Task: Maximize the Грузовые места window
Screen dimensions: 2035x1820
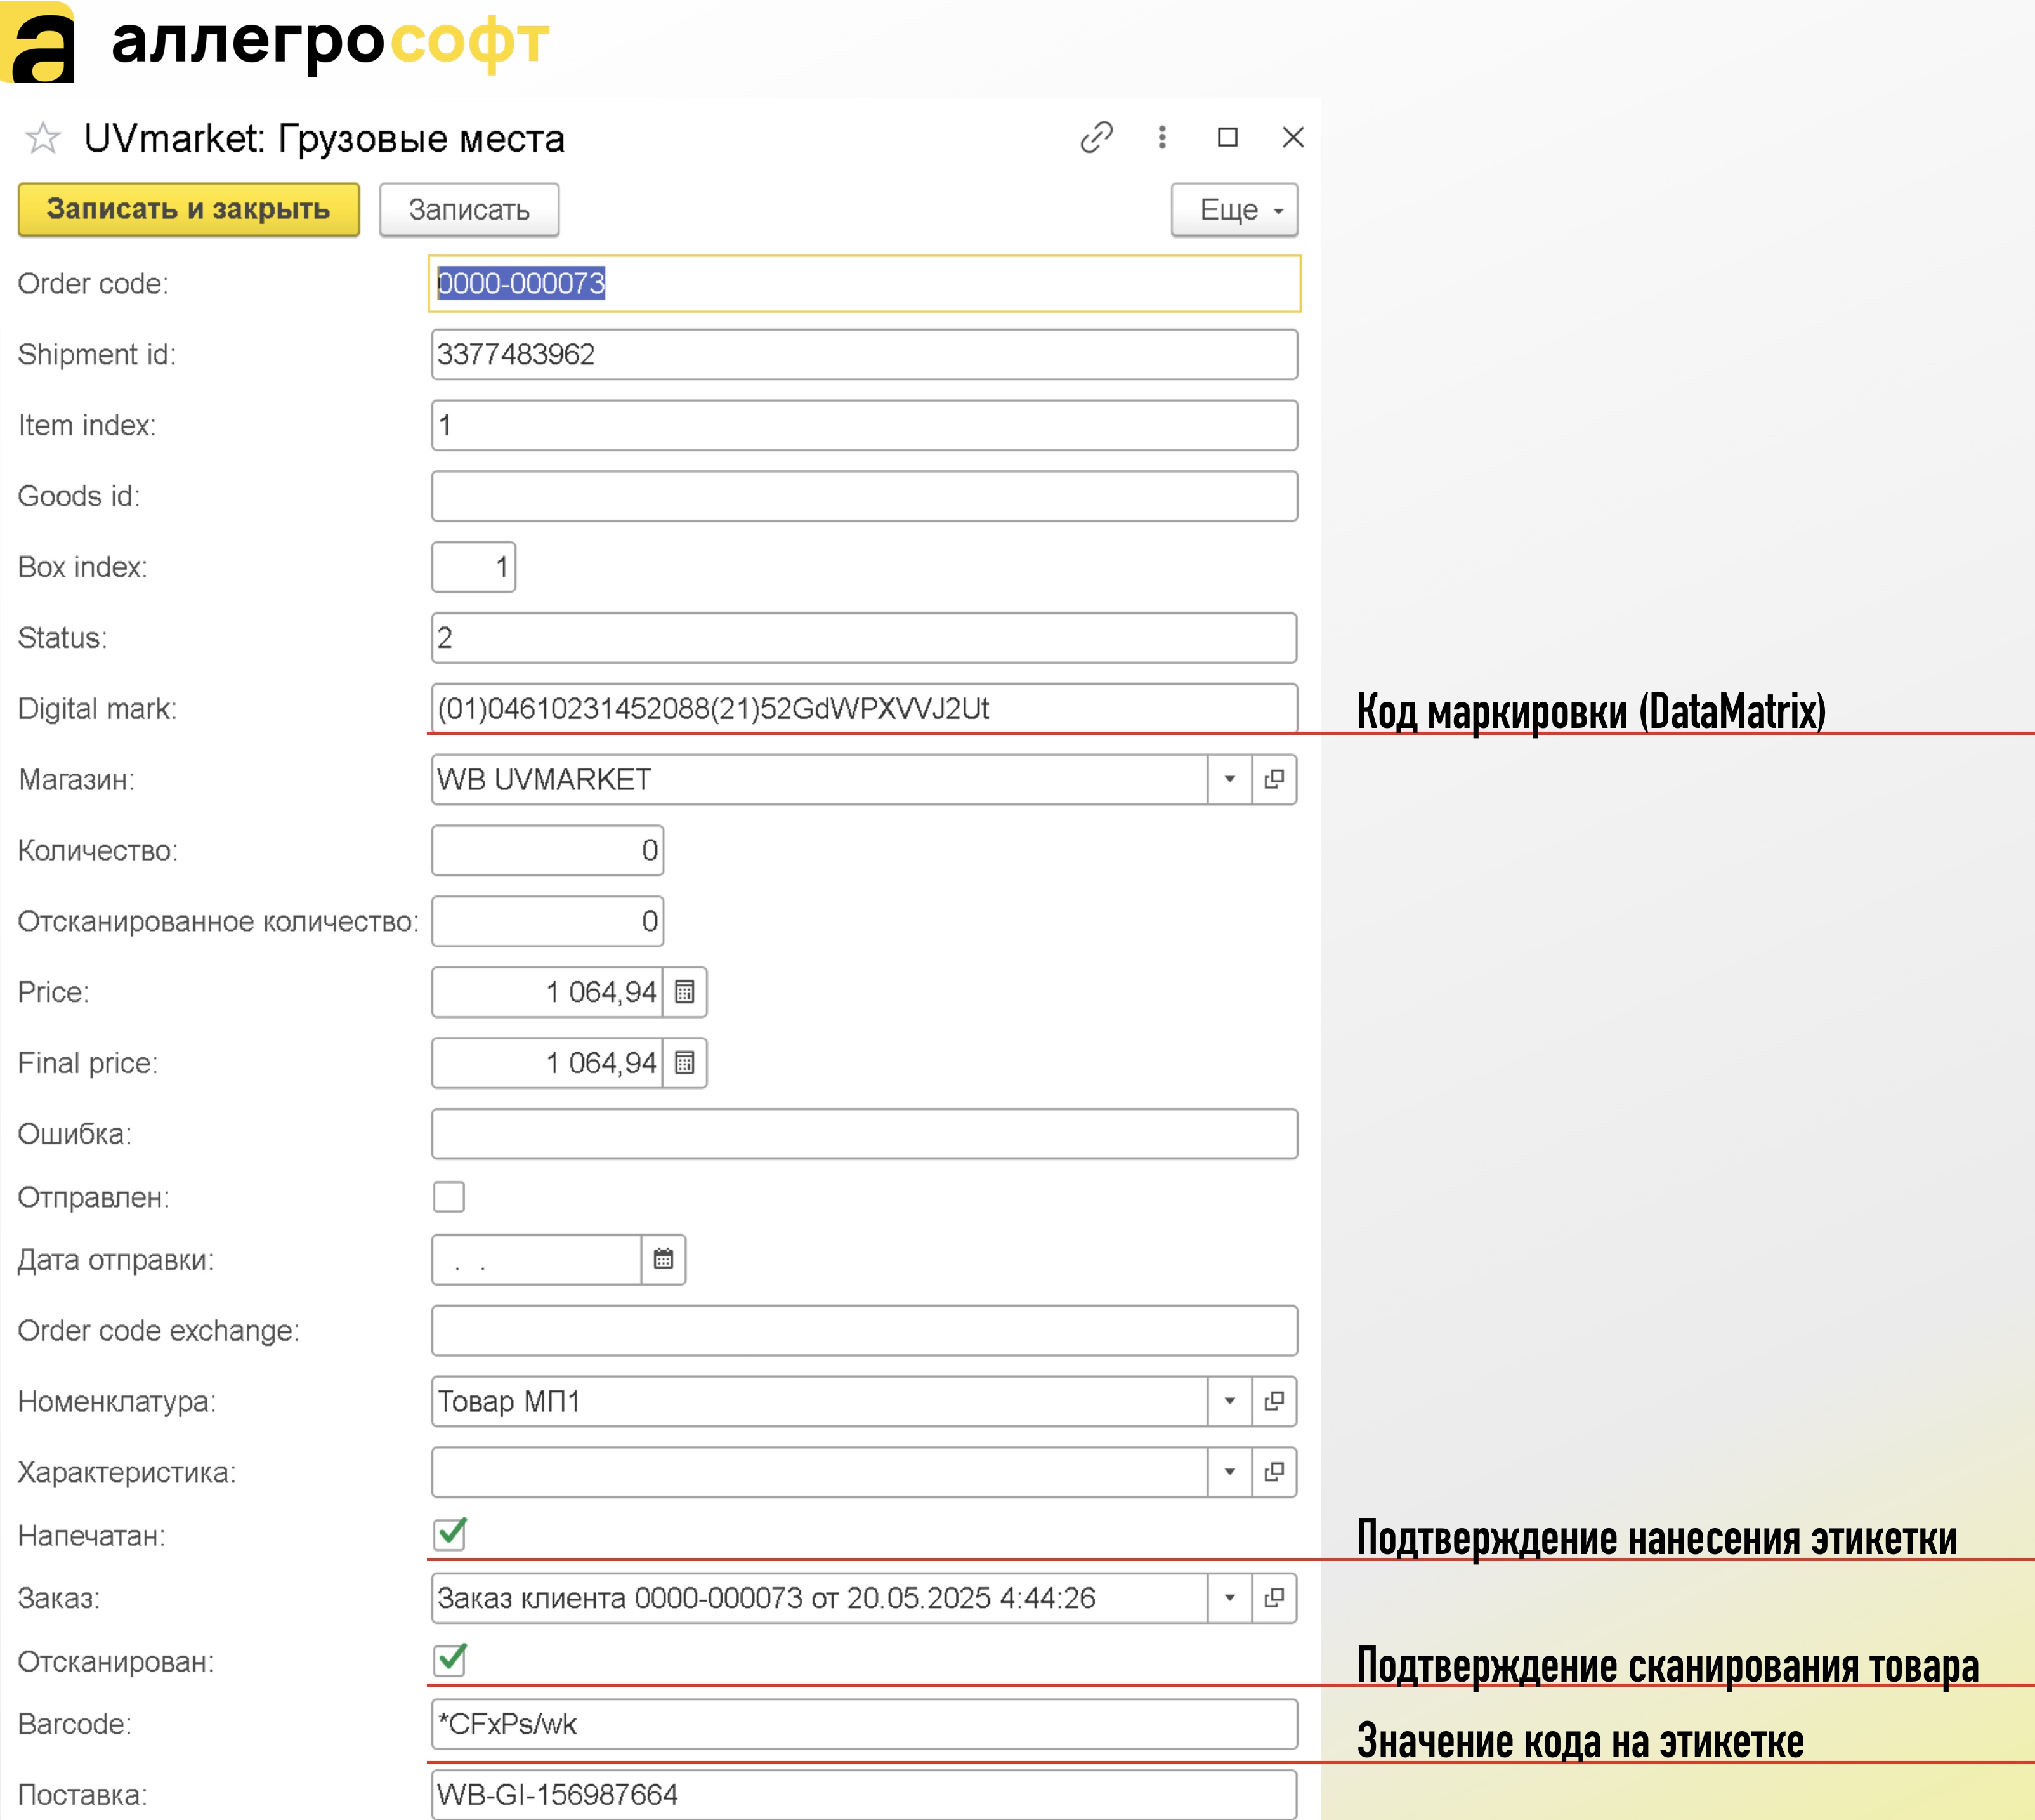Action: (1227, 137)
